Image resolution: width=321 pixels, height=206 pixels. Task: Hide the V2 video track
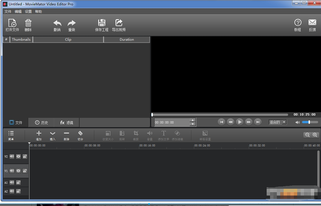[x=18, y=156]
